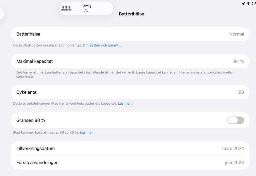Open Läs mer link under Gränsen 80 %
Screen dimensions: 256x176
(87, 132)
